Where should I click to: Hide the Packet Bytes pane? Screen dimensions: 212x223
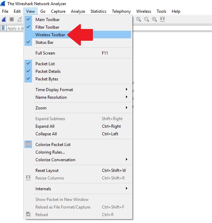[77, 79]
